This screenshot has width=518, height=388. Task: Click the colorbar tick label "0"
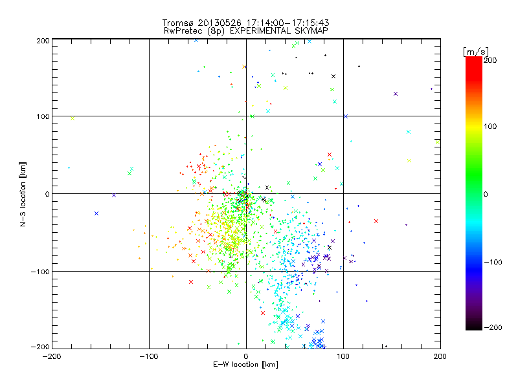pos(486,194)
